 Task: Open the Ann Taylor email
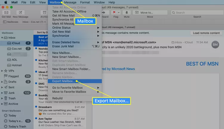(x=60, y=122)
